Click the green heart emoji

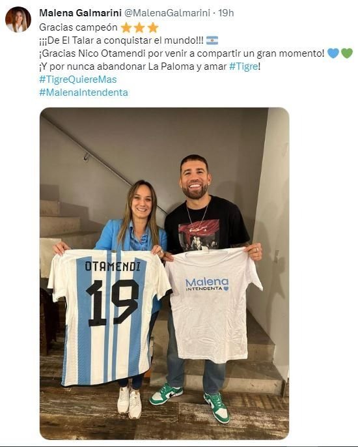[347, 53]
